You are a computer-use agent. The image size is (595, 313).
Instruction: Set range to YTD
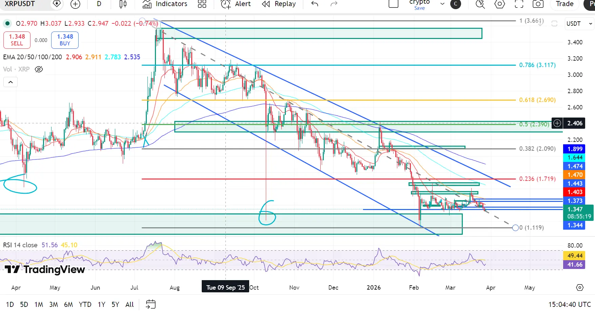pyautogui.click(x=85, y=305)
